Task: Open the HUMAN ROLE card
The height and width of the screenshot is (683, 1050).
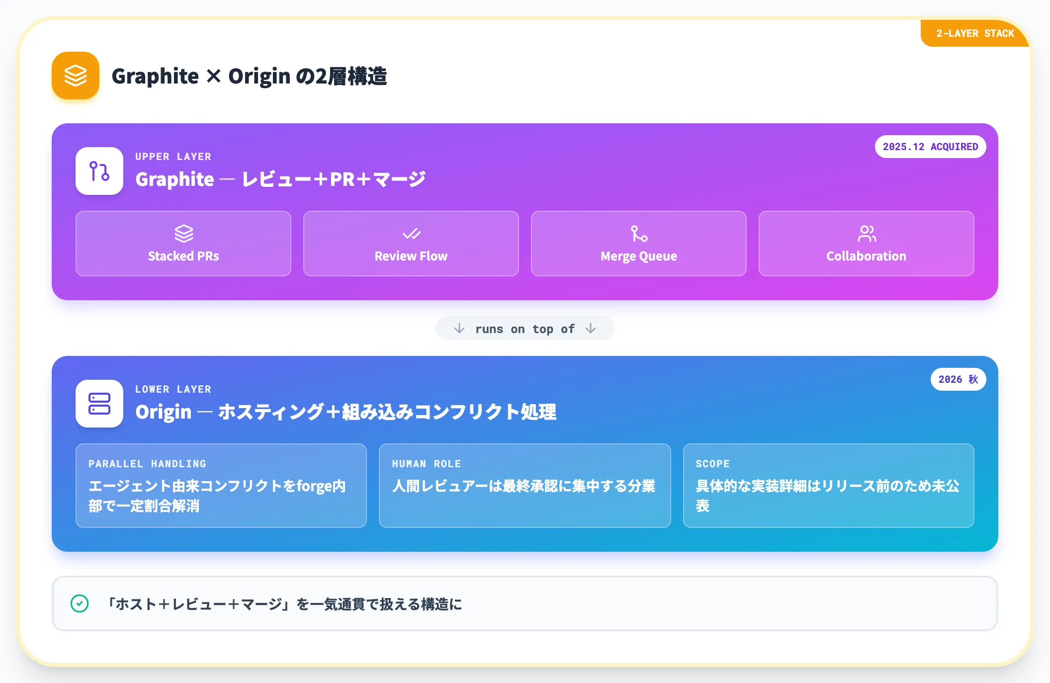Action: click(x=525, y=486)
